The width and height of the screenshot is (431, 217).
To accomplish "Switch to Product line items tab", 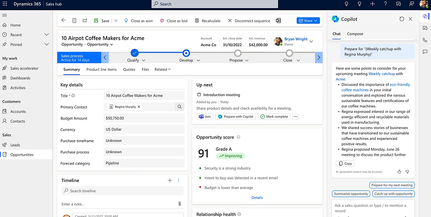I will (x=101, y=70).
